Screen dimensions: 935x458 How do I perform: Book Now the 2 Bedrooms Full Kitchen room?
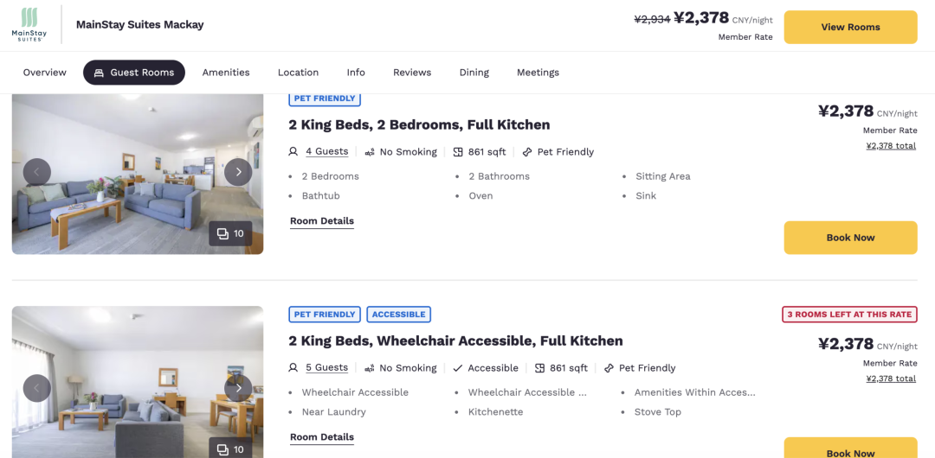(850, 238)
